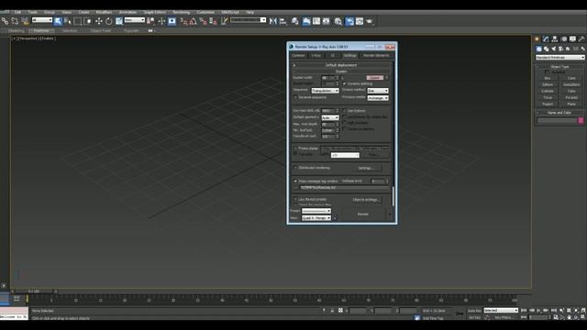The image size is (587, 330).
Task: Create a Teapot primitive
Action: click(x=548, y=104)
